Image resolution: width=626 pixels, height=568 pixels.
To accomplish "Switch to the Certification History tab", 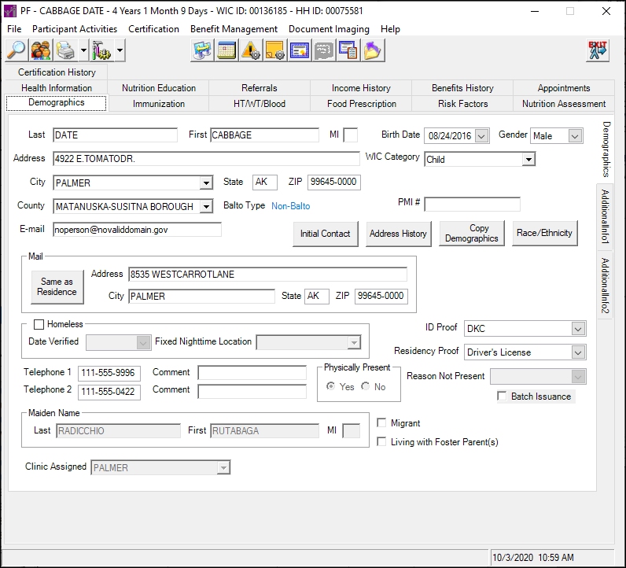I will coord(57,72).
